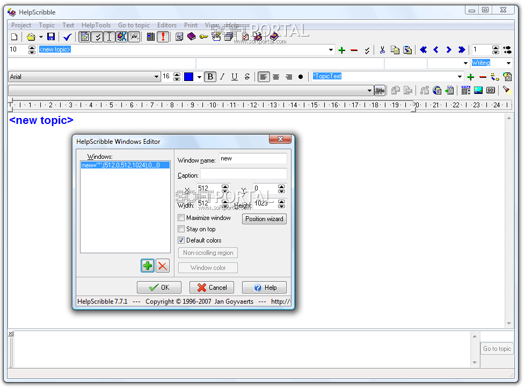
Task: Click the Go to topic button bottom right
Action: 497,349
